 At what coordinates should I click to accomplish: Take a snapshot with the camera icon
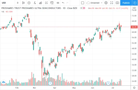117,3
